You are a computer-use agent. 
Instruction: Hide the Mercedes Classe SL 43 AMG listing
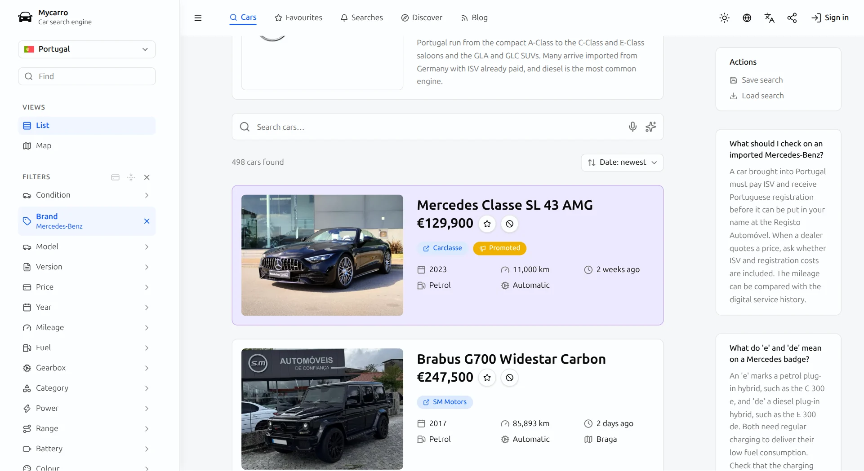509,224
